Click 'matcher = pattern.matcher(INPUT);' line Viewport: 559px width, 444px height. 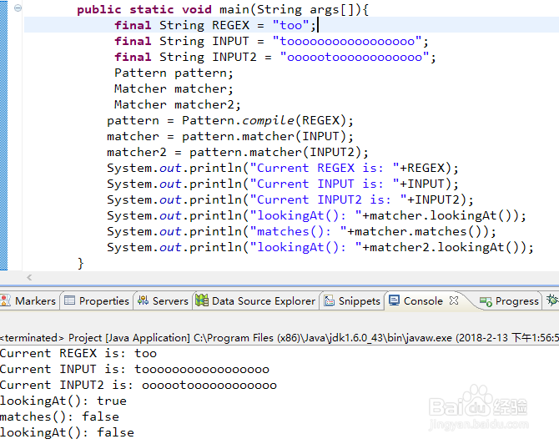[x=230, y=136]
